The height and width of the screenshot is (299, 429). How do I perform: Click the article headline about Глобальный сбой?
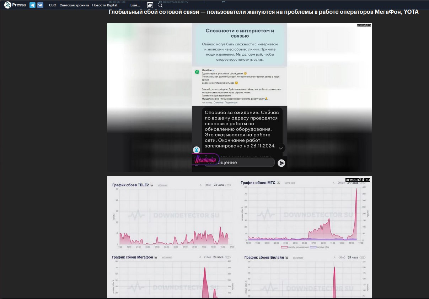(263, 12)
